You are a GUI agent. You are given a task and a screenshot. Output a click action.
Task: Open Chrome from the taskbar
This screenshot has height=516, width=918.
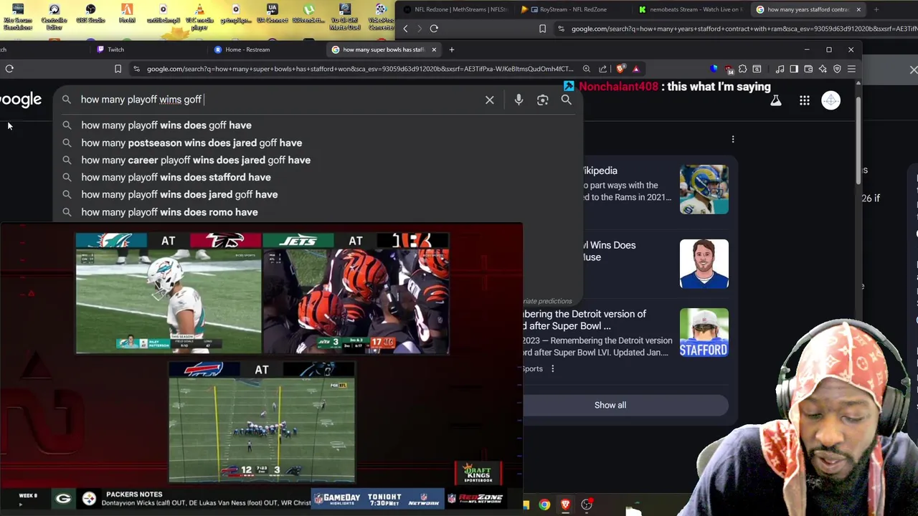pyautogui.click(x=545, y=505)
